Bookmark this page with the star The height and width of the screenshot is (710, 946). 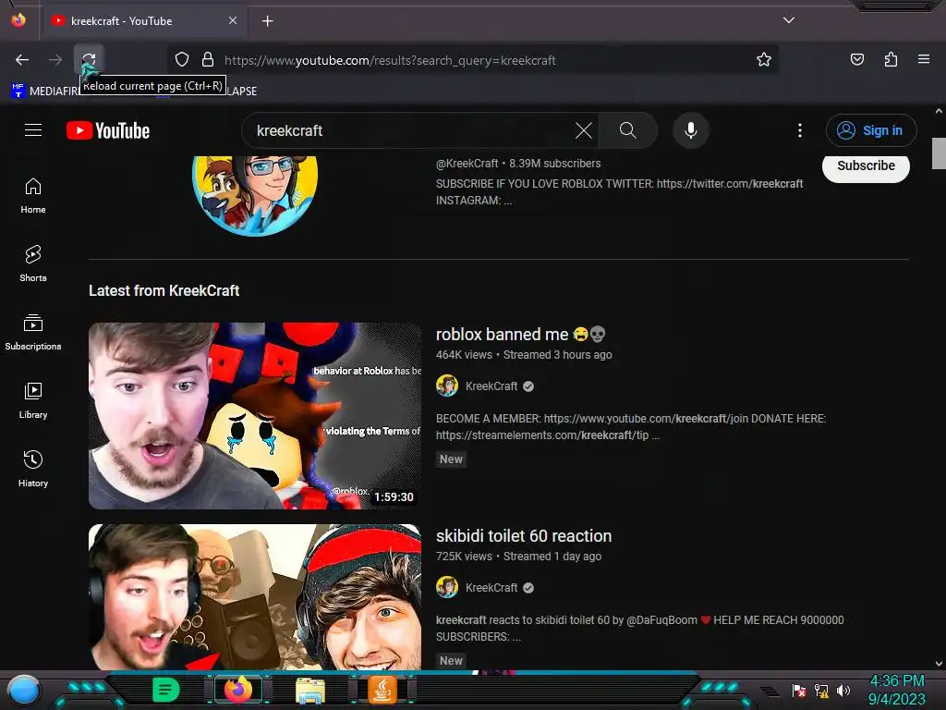(x=764, y=59)
